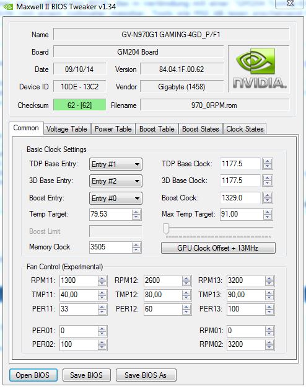Screen dimensions: 306x389
Task: Click the Filename field 970_0RPM.rom
Action: point(214,105)
